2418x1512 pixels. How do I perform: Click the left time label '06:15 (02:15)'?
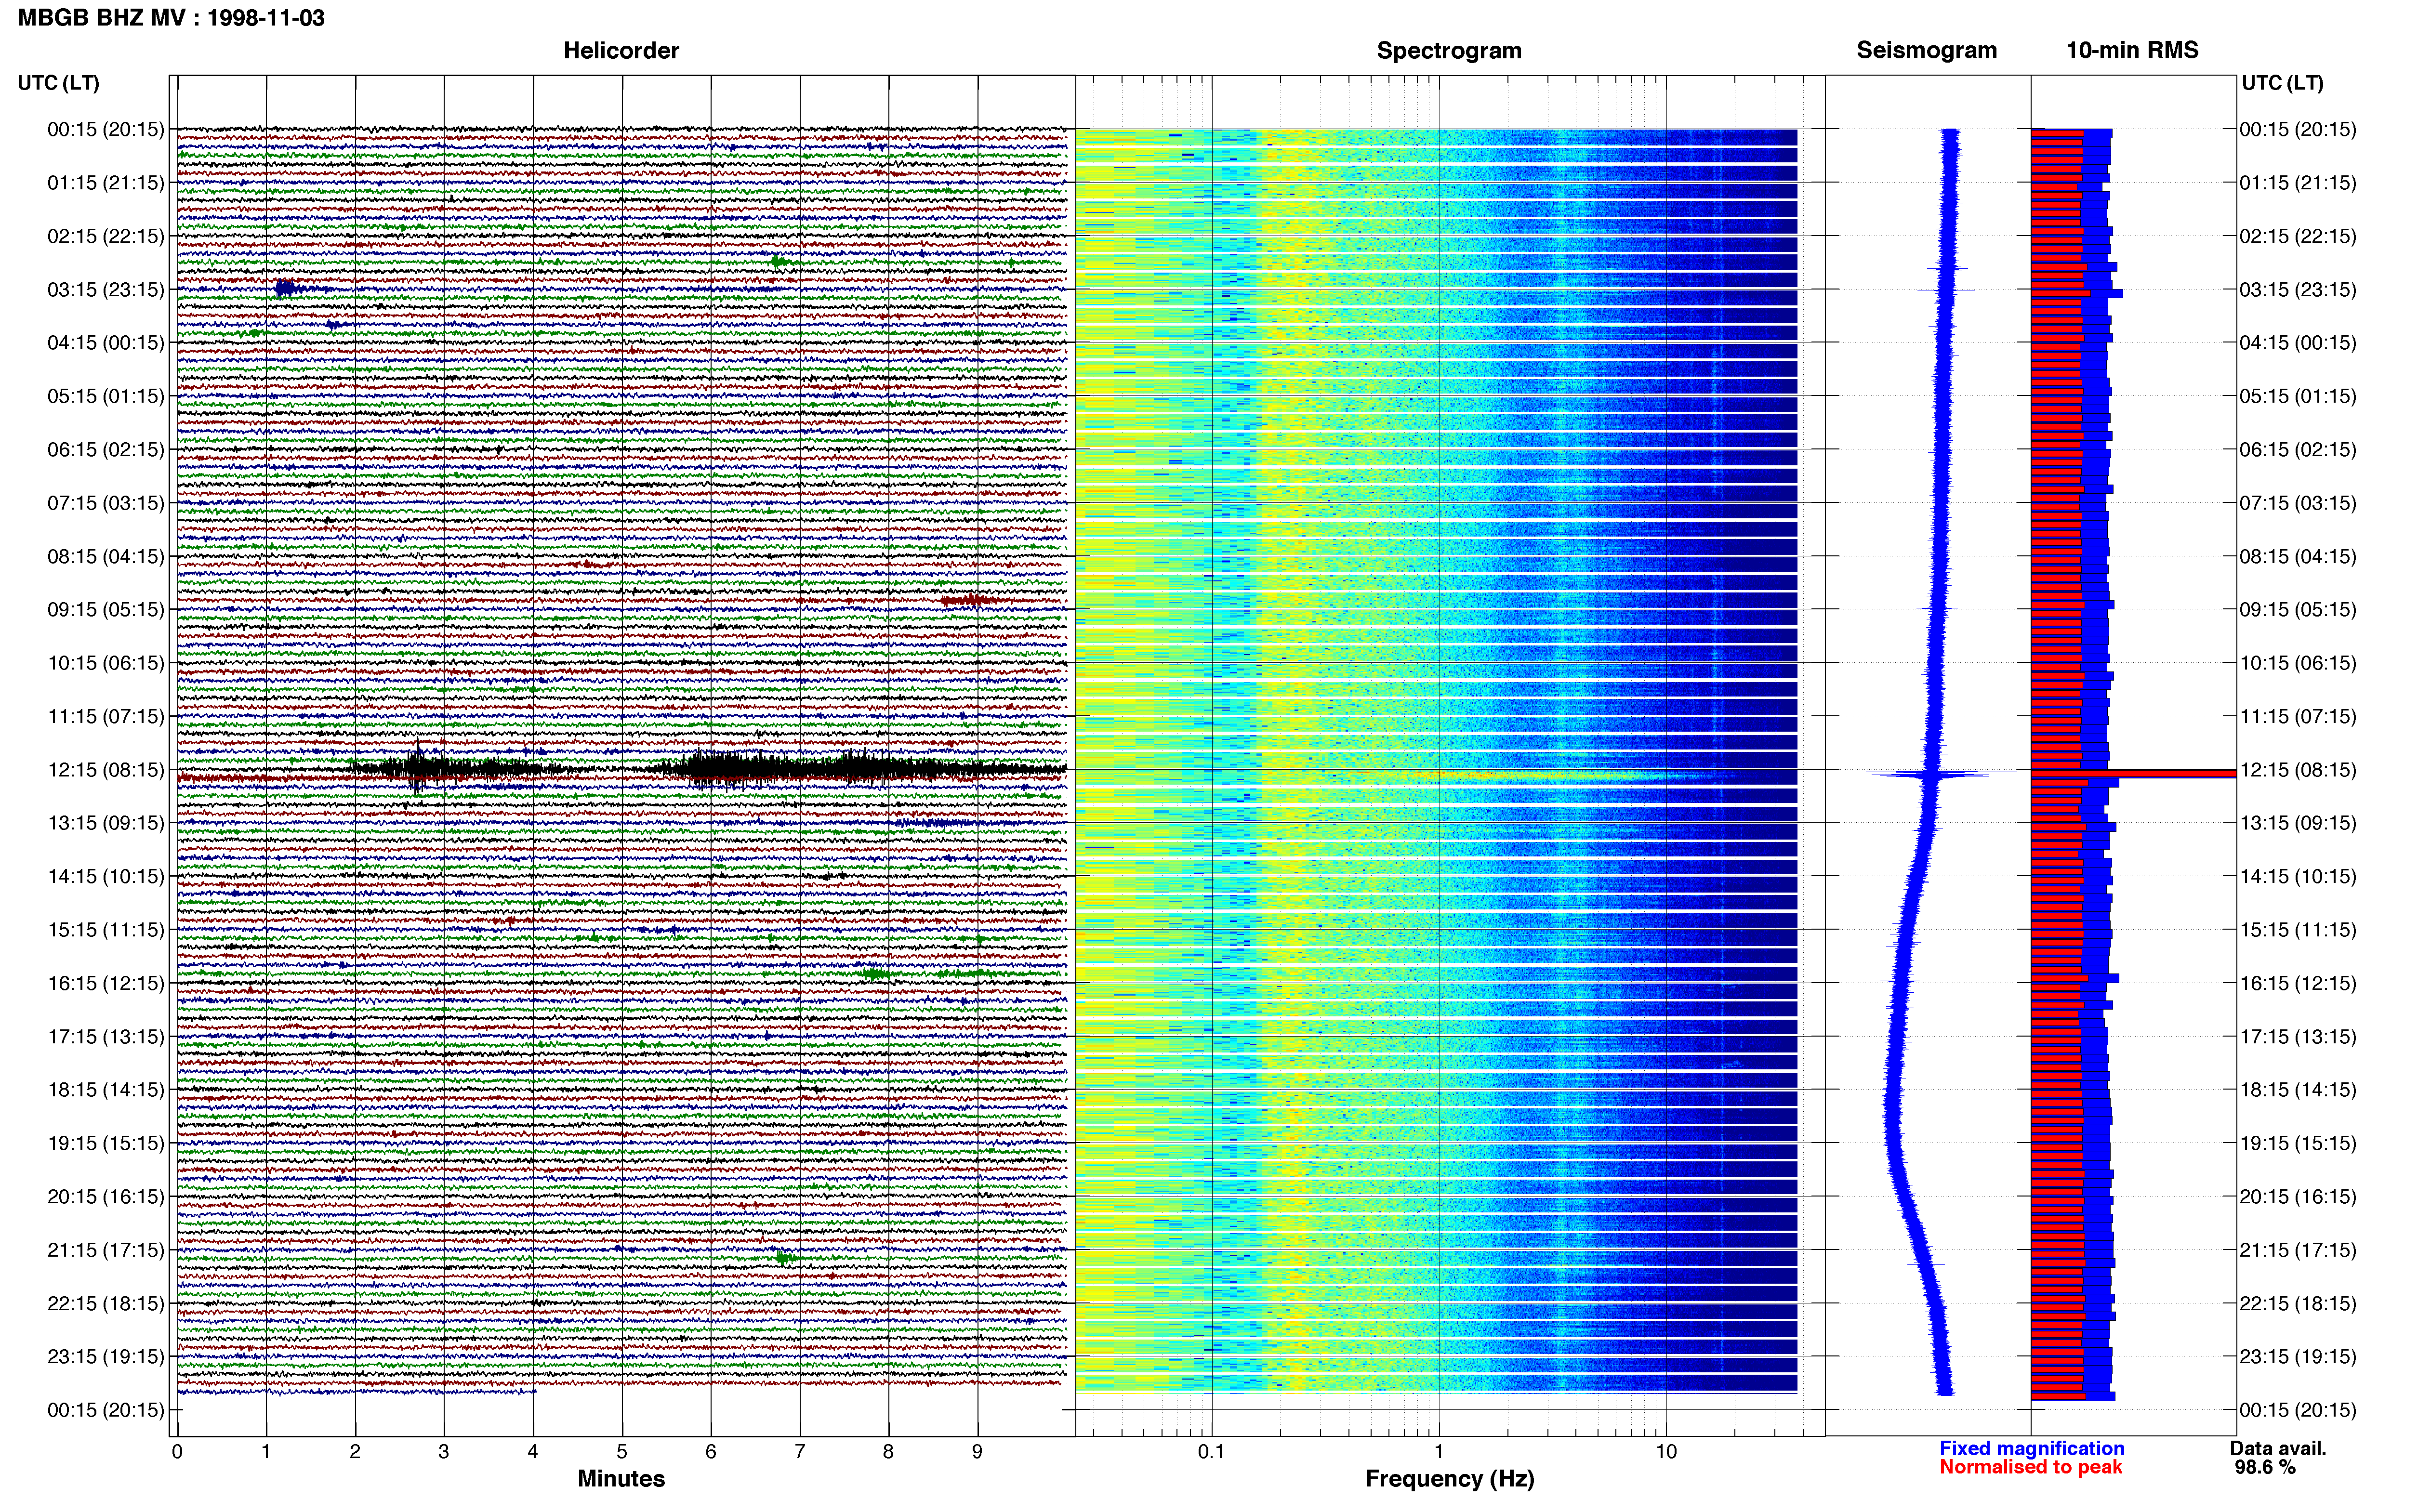pyautogui.click(x=106, y=449)
